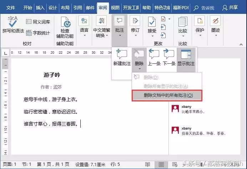Toggle 显示批注 show comments
Image resolution: width=247 pixels, height=169 pixels.
tap(186, 57)
